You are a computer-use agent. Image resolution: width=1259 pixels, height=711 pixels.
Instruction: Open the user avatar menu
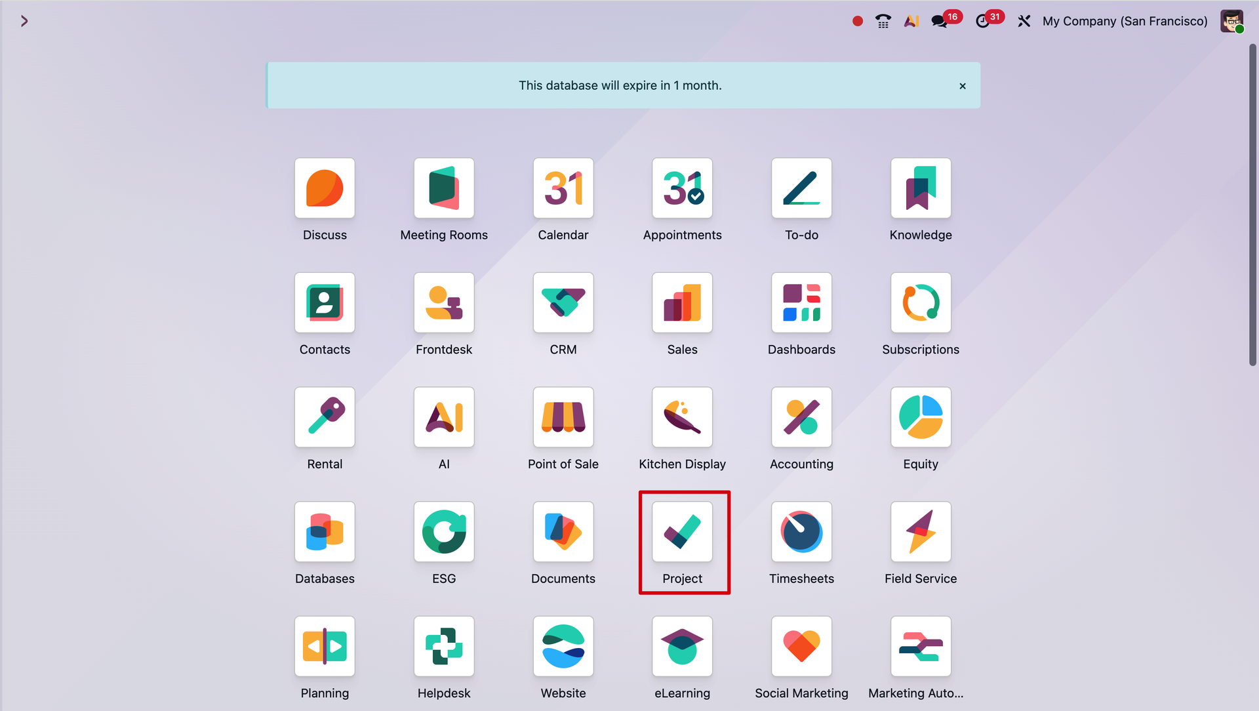click(x=1231, y=21)
